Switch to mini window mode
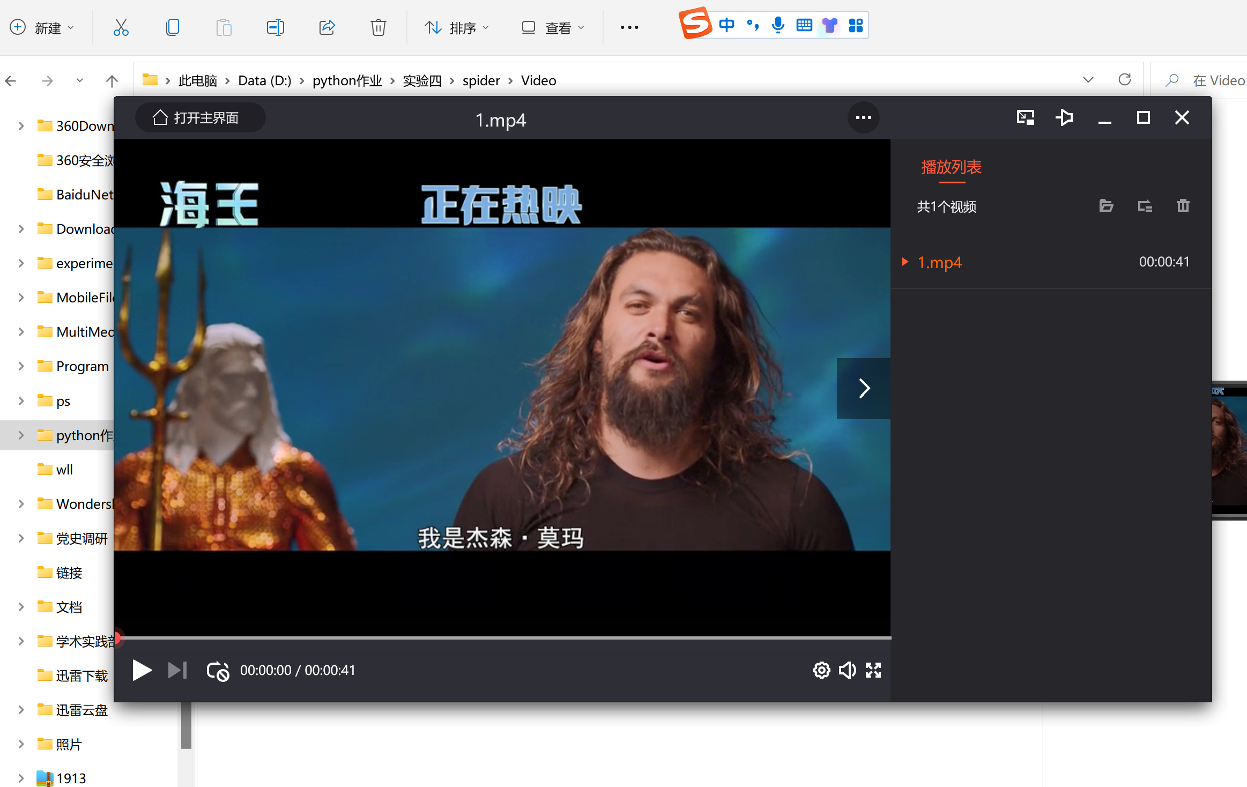1247x787 pixels. tap(1026, 117)
